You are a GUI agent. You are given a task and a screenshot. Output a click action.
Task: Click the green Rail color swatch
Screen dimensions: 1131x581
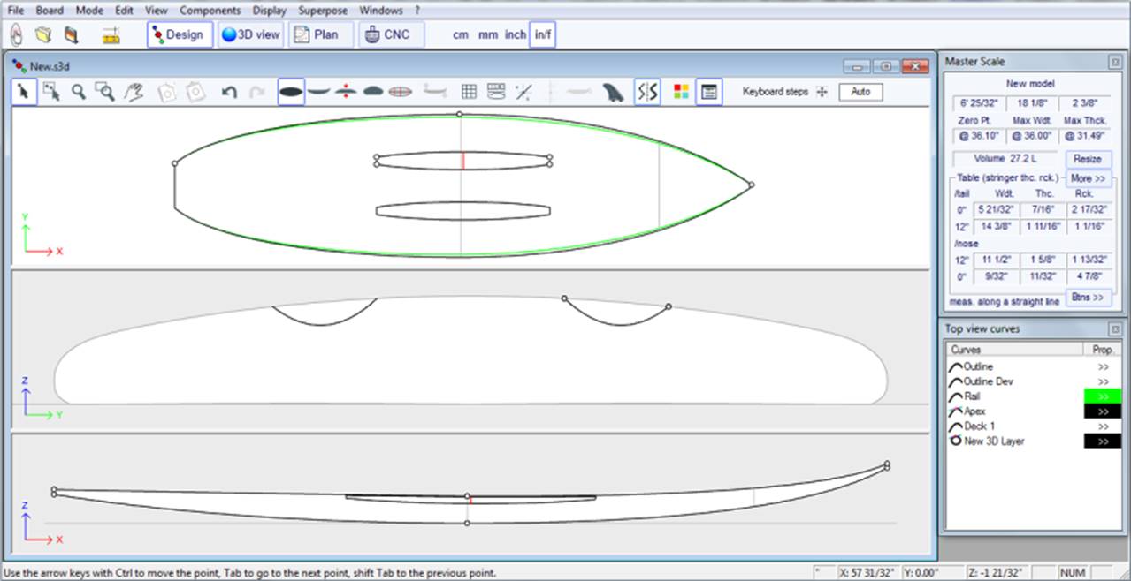point(1103,396)
